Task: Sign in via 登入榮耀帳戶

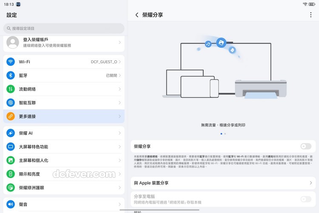Action: click(64, 43)
